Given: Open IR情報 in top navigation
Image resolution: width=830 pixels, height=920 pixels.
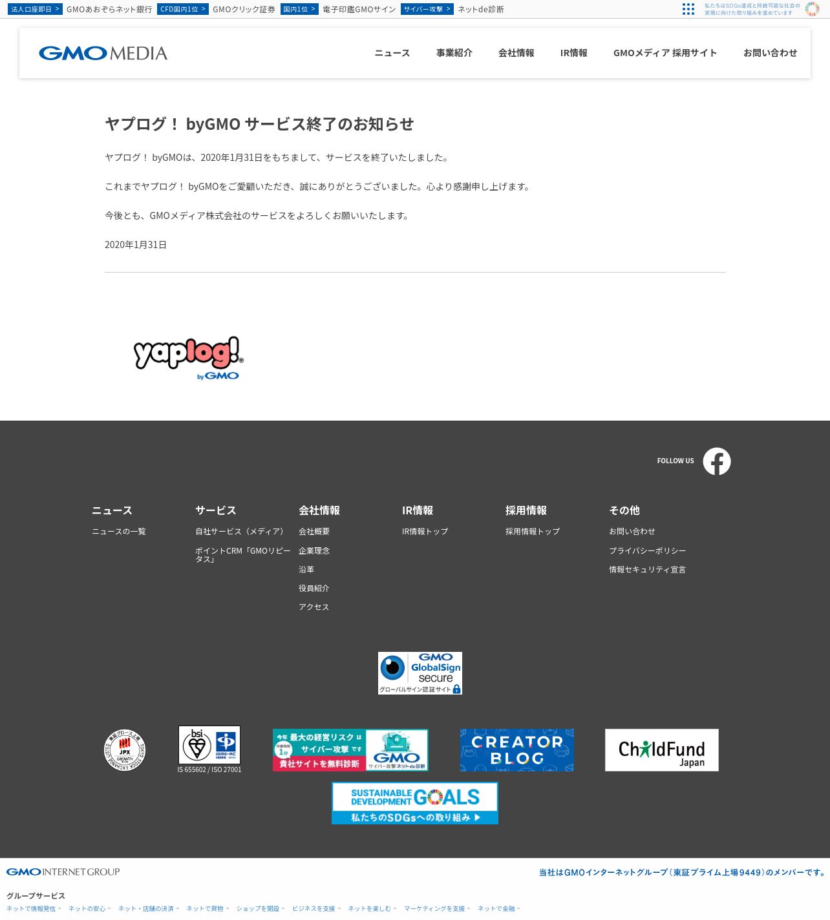Looking at the screenshot, I should [x=574, y=53].
